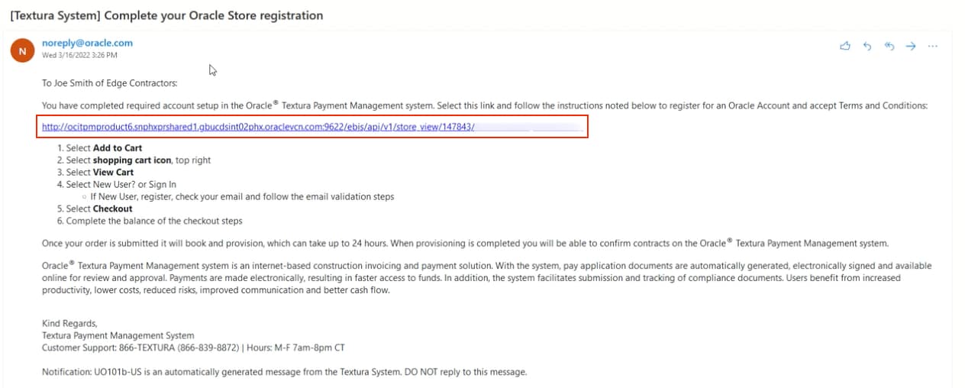Reply to the noreply@oracle.com message
965x388 pixels.
[867, 47]
